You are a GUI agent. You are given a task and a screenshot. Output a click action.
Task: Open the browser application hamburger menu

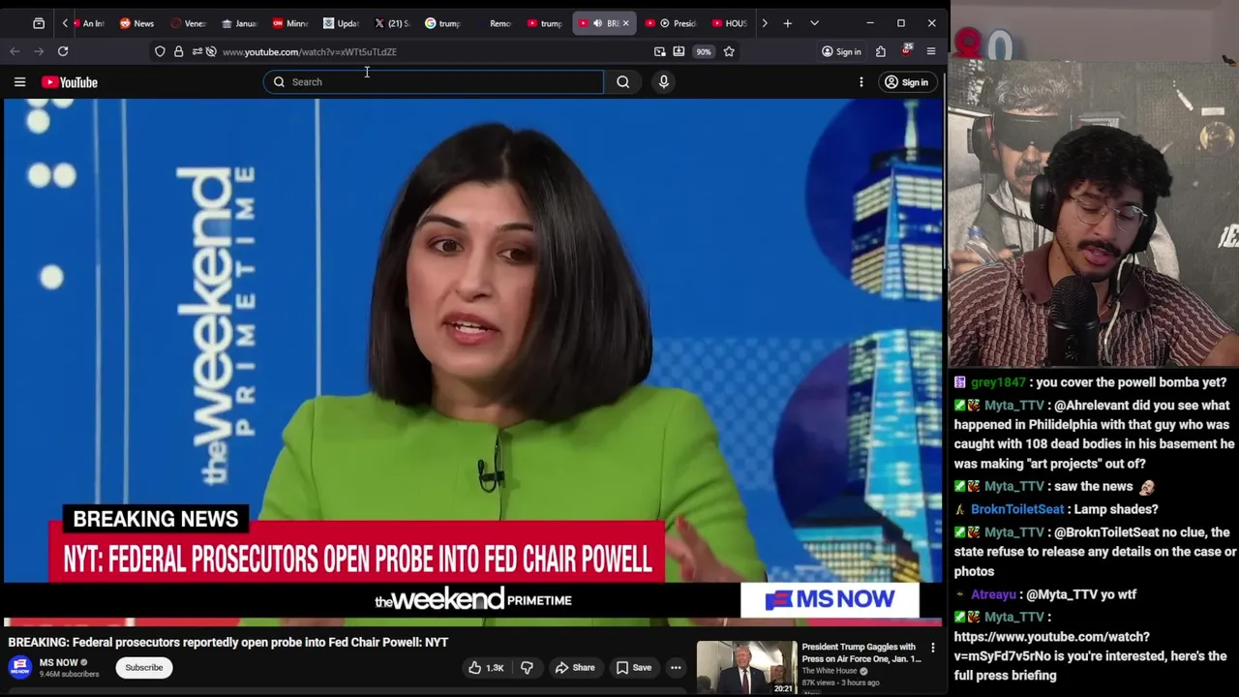931,51
